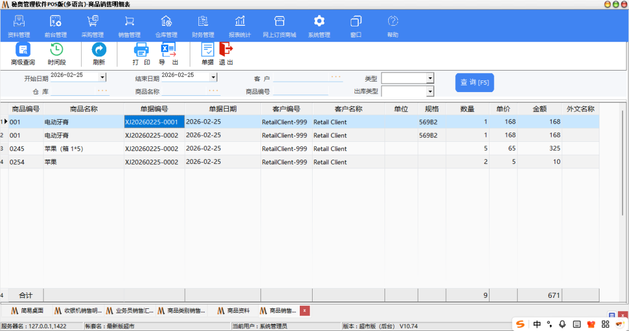629x331 pixels.
Task: Open the 仓库管理 warehouse management menu
Action: (x=166, y=26)
